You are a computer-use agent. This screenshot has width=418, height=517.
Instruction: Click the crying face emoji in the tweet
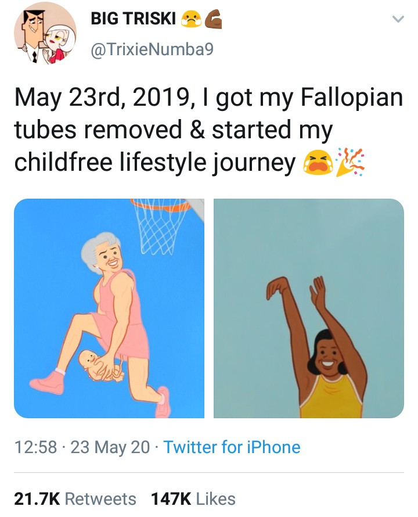(314, 164)
